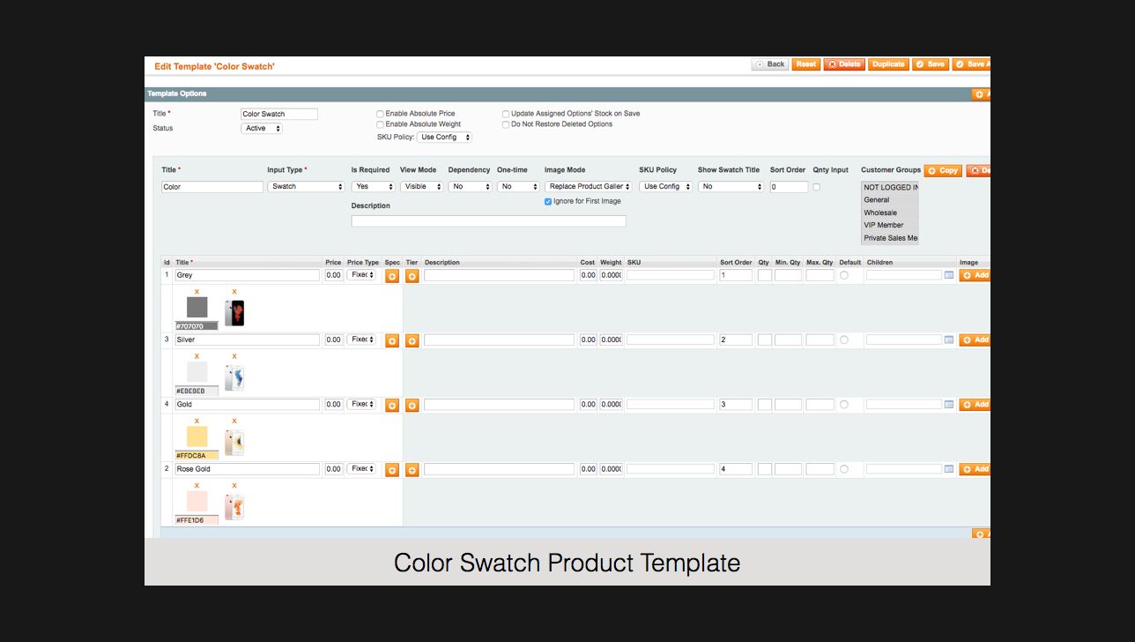Choose VIP Member customer group
Image resolution: width=1135 pixels, height=642 pixels.
[888, 225]
